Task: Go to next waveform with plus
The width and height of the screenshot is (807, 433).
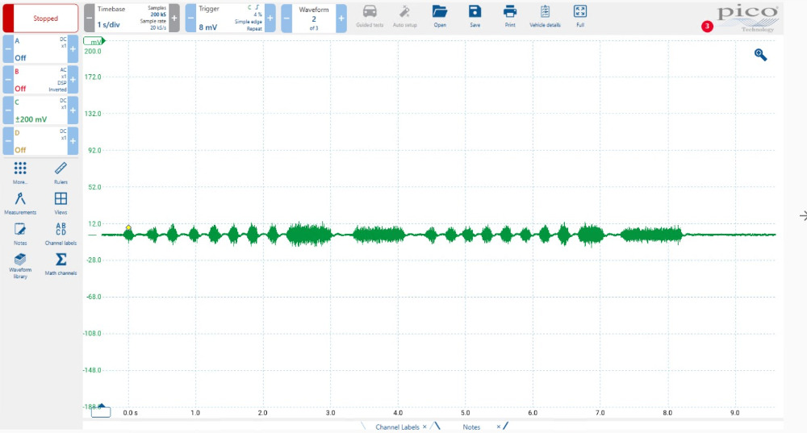Action: [341, 17]
